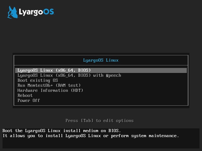Screen dimensions: 202x151
Task: Click the "[Tab]" key label in the hint
Action: click(x=87, y=121)
